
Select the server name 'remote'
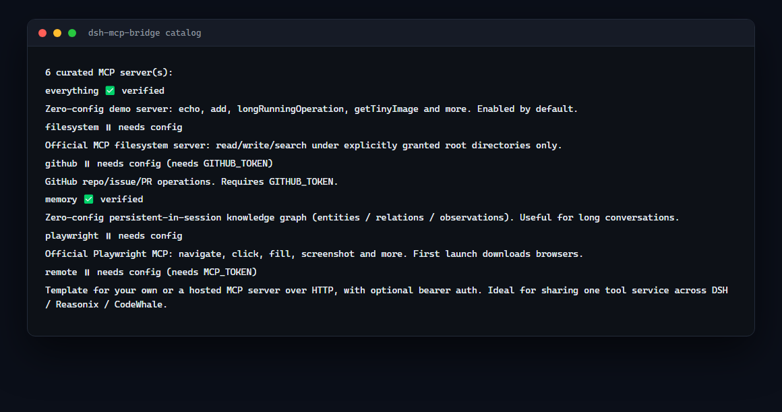(61, 272)
